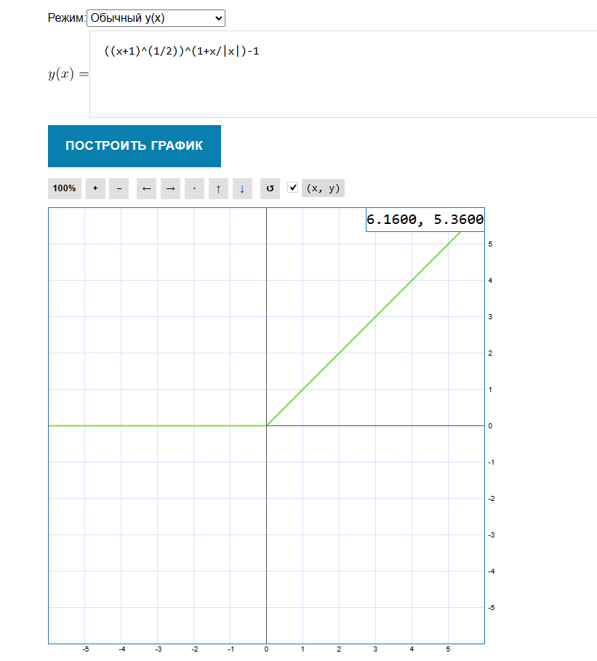The image size is (597, 661).
Task: Toggle the (x, y) coordinates checkbox
Action: (x=292, y=188)
